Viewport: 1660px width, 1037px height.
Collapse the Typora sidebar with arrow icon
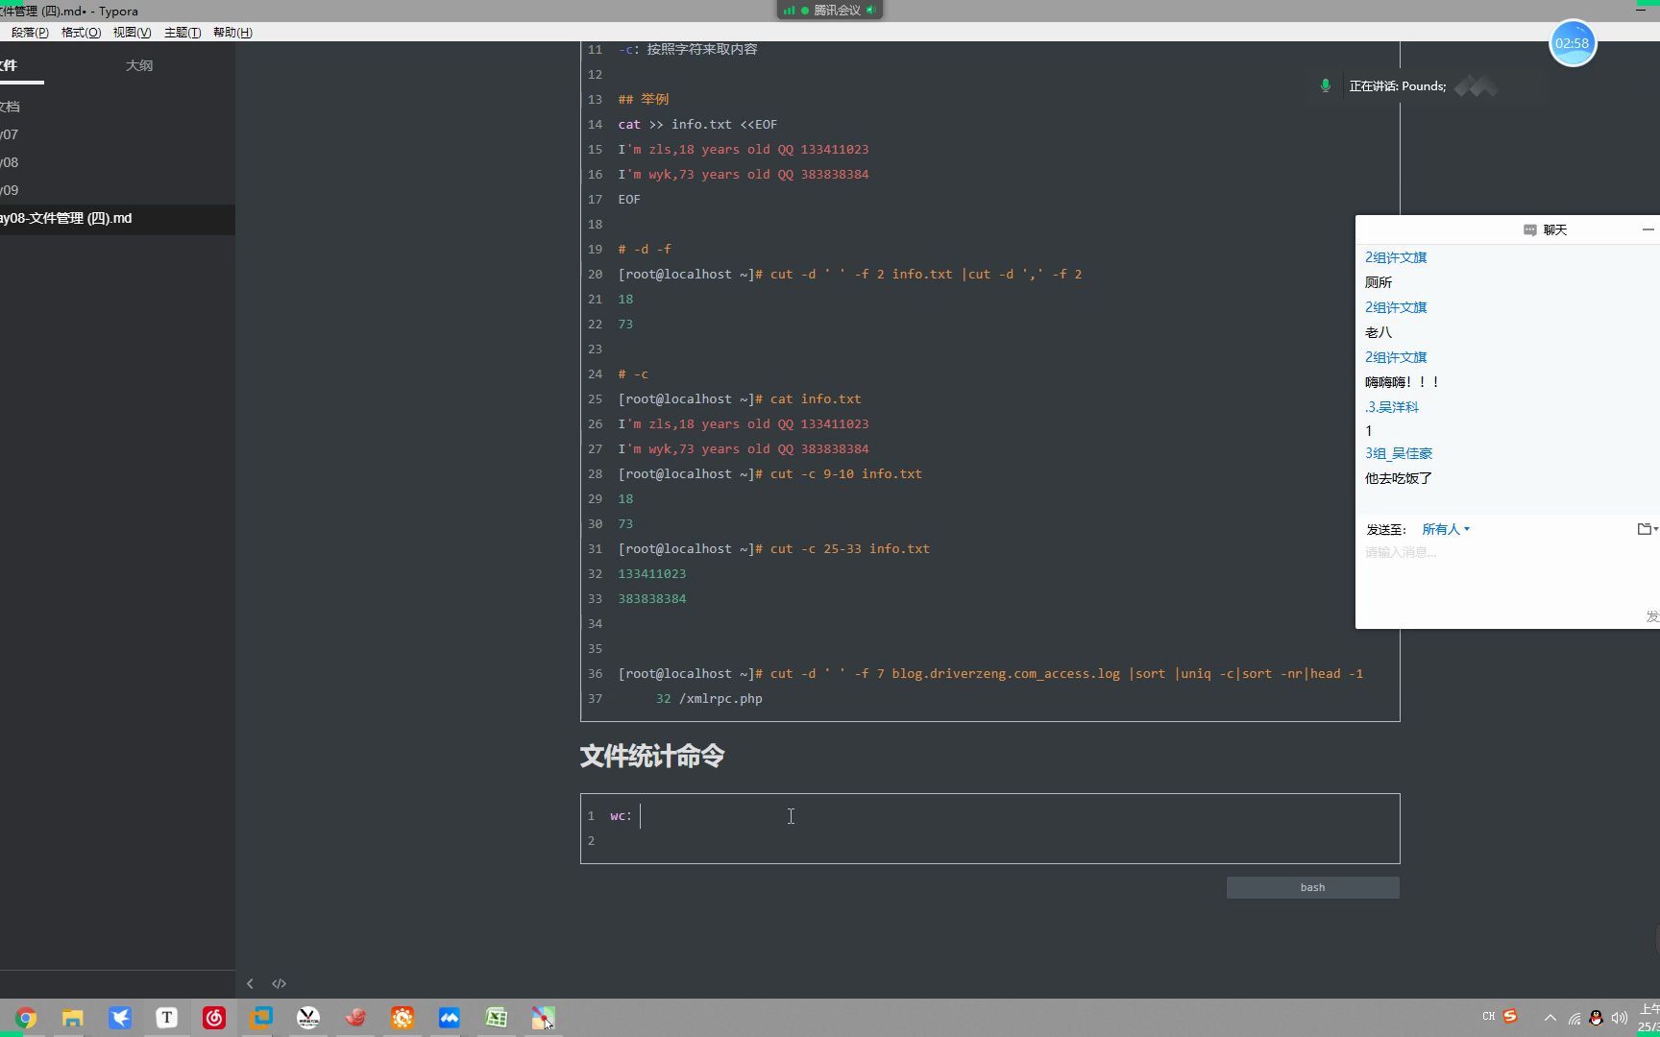point(250,983)
